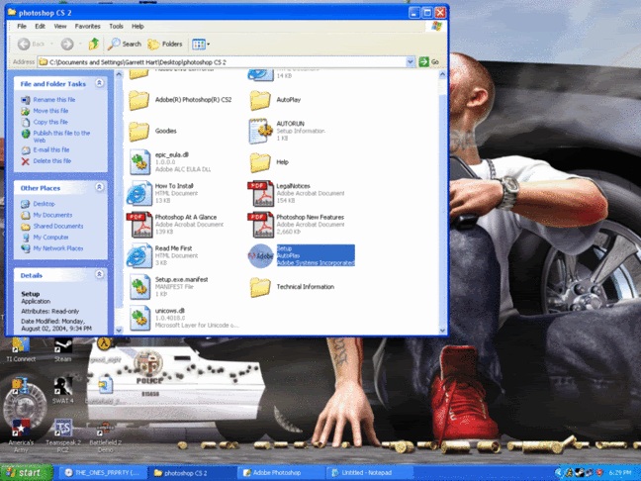641x481 pixels.
Task: Go to My Network Places link
Action: point(58,248)
